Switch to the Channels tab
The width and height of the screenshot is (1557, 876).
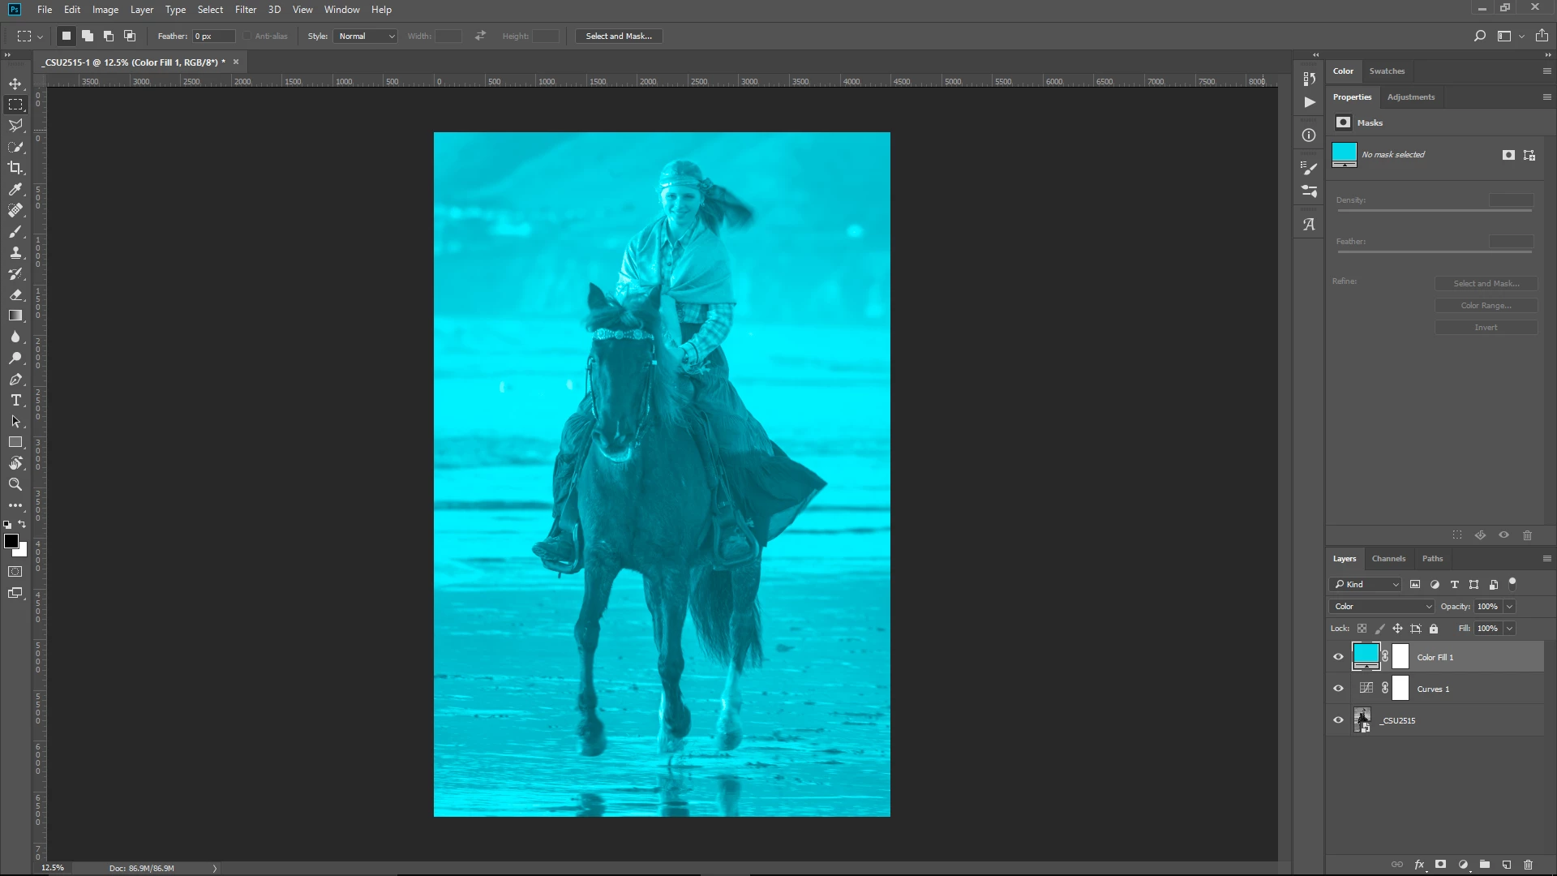click(x=1388, y=559)
